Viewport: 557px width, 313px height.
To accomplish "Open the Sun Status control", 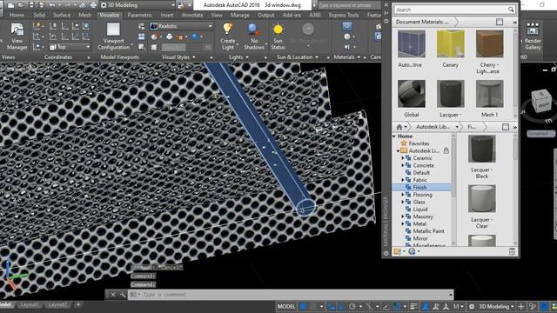I will pyautogui.click(x=278, y=37).
